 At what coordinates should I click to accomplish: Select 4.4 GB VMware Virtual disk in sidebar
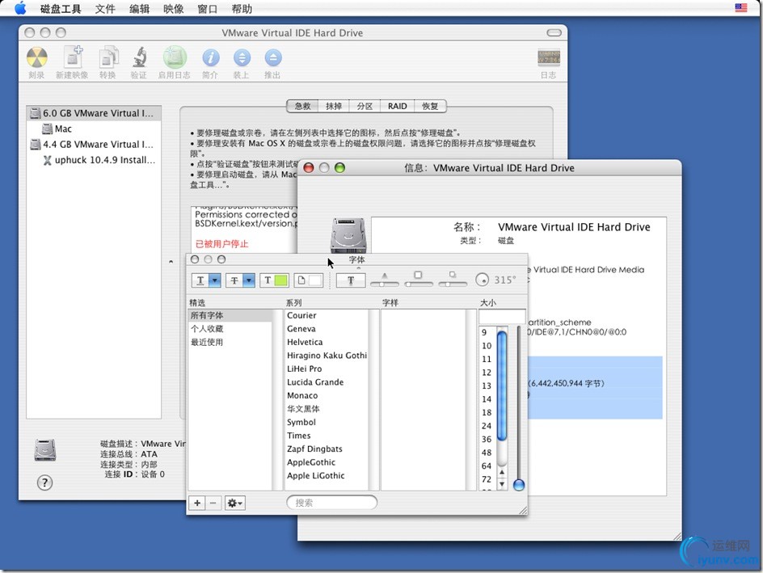94,145
